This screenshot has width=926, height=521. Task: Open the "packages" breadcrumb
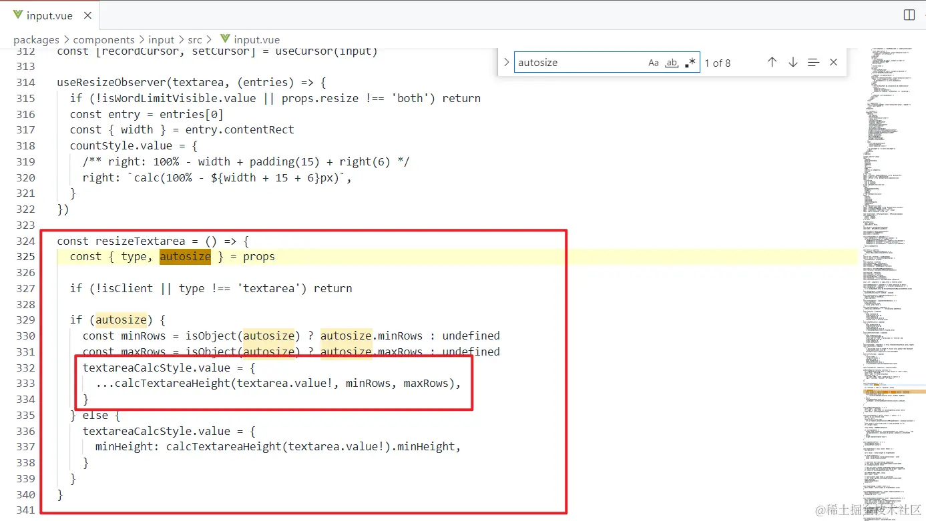coord(36,40)
